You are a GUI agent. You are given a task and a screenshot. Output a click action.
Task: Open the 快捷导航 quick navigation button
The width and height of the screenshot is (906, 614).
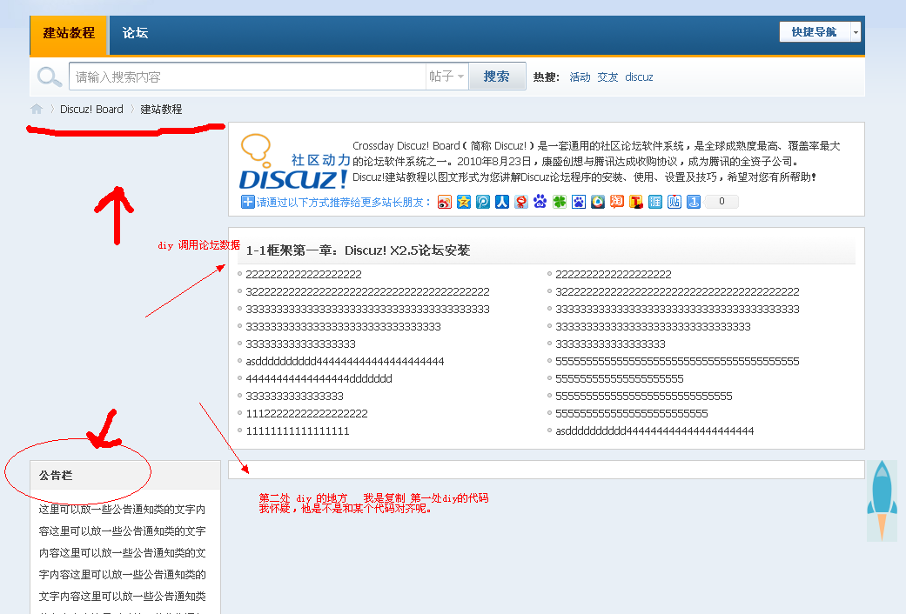(x=815, y=32)
